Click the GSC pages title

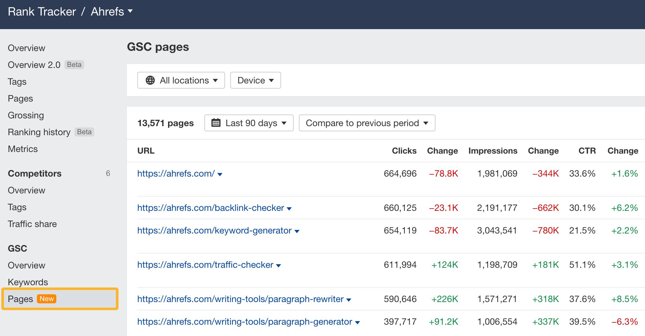pyautogui.click(x=158, y=47)
